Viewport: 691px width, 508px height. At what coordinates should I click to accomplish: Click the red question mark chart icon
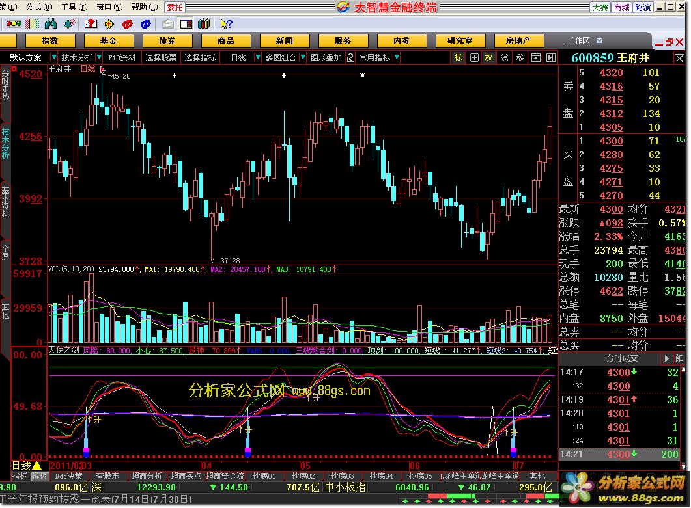[x=91, y=24]
